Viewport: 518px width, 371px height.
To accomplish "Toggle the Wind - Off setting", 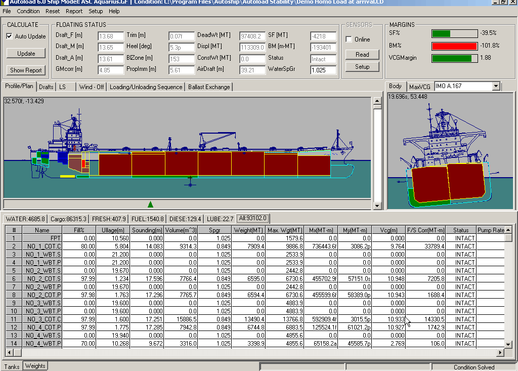I will coord(91,87).
